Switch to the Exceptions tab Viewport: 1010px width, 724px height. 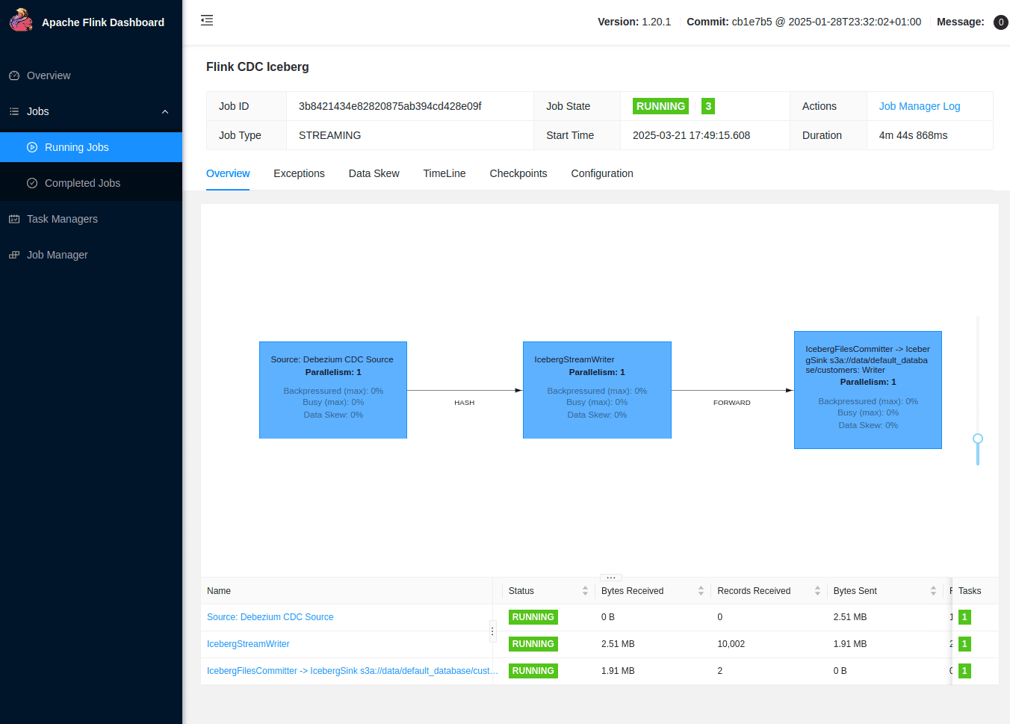[299, 173]
